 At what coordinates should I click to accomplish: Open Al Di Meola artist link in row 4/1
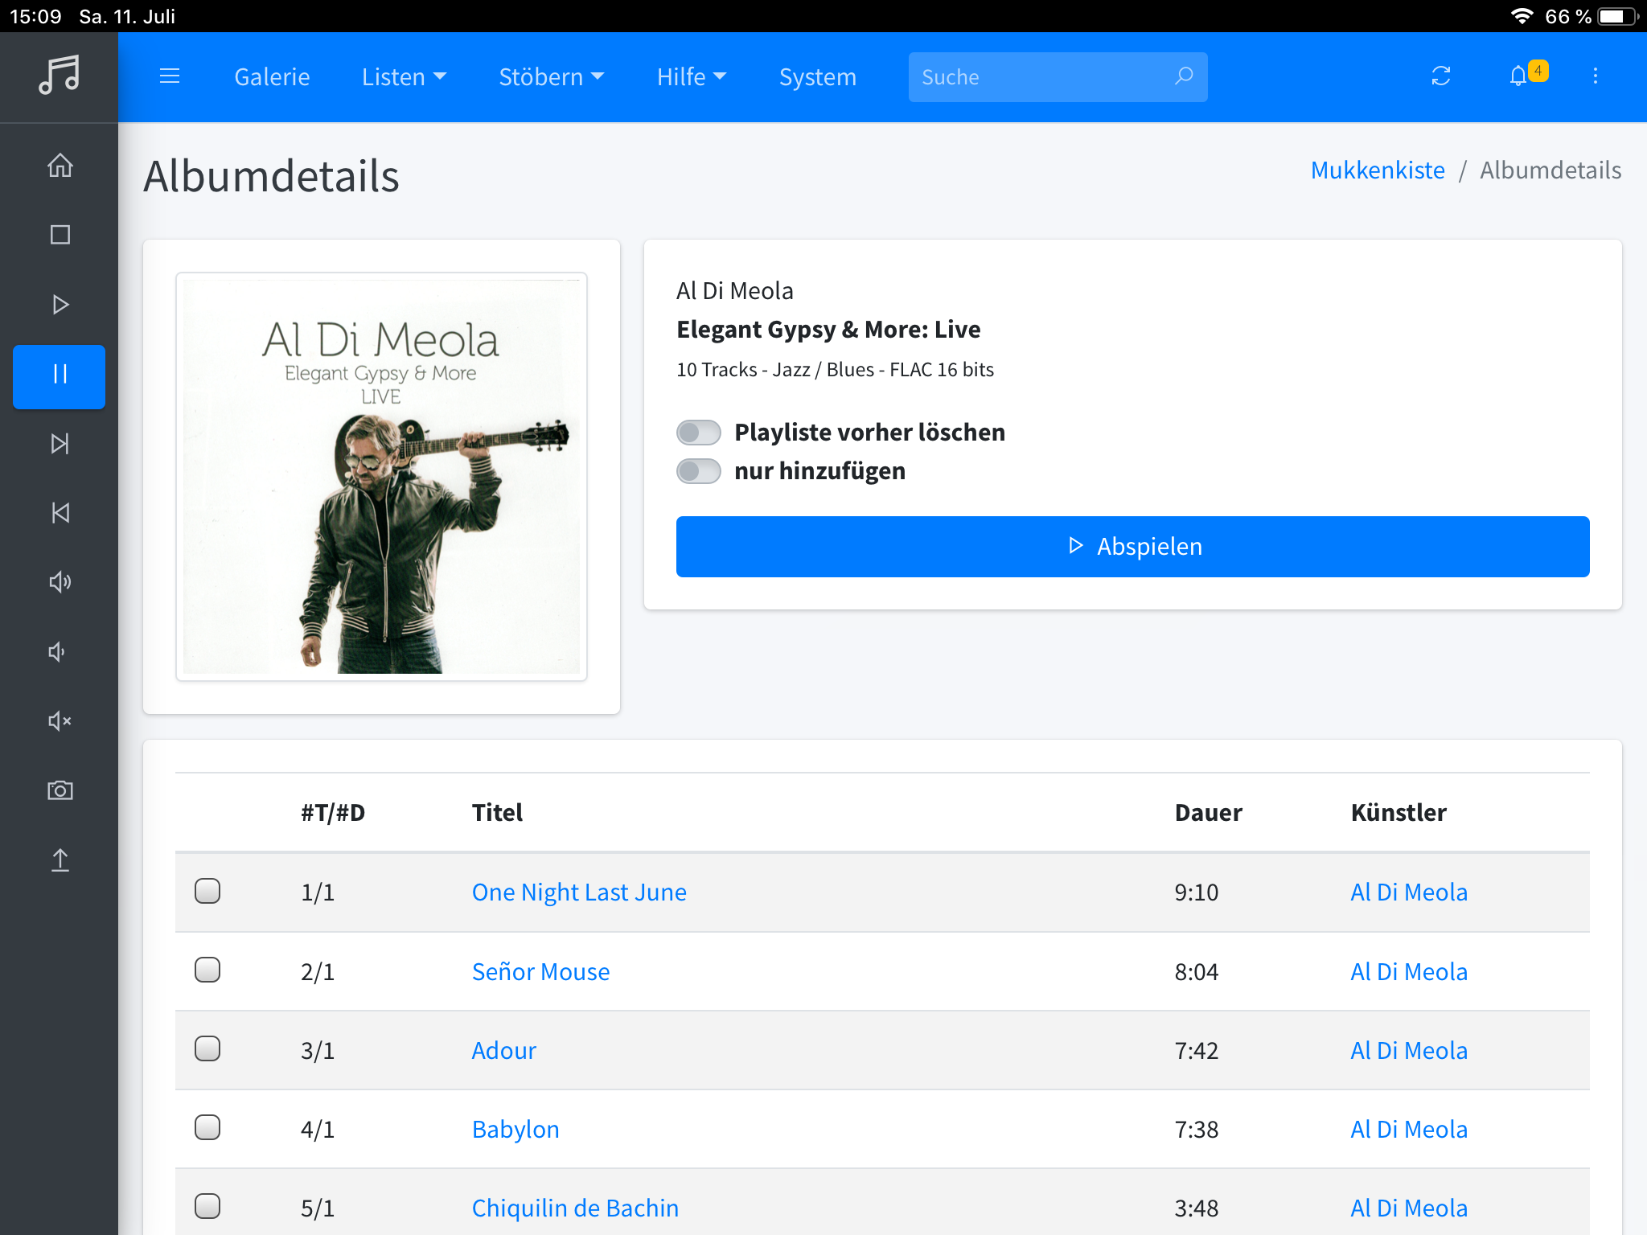pyautogui.click(x=1409, y=1130)
